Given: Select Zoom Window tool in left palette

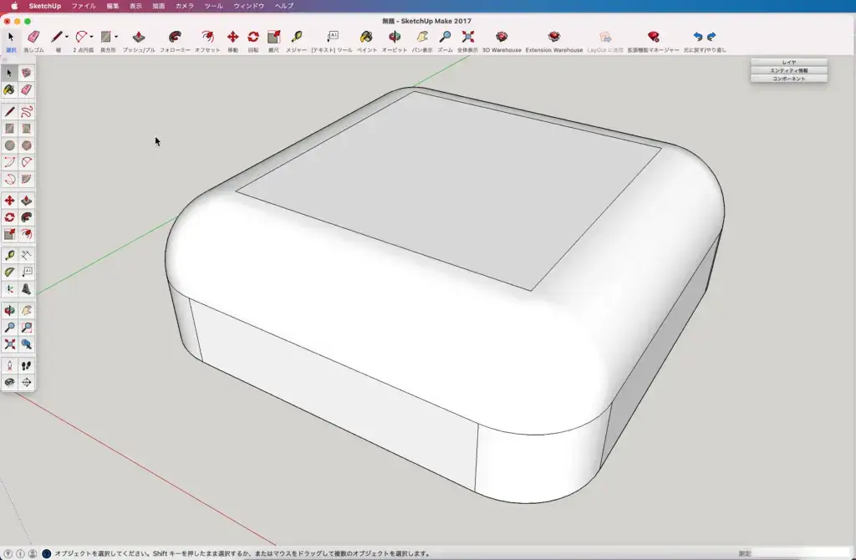Looking at the screenshot, I should coord(26,328).
